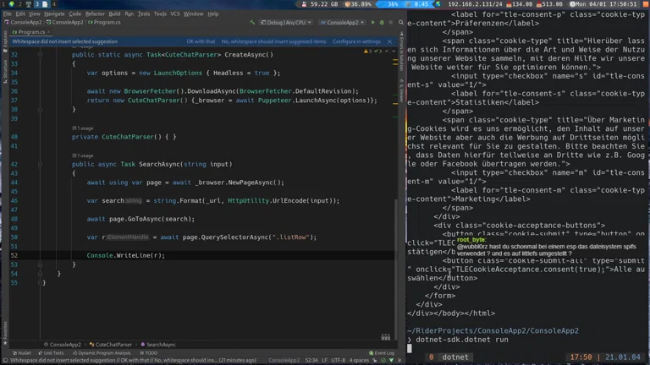Start debugging with the bug icon
Viewport: 650px width, 365px height.
coord(382,22)
